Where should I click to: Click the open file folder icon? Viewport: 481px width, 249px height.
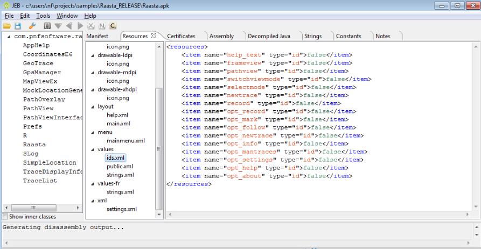coord(6,26)
